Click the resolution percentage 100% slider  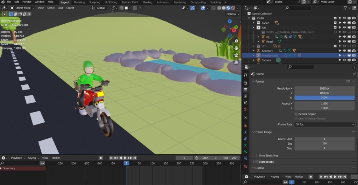point(324,98)
